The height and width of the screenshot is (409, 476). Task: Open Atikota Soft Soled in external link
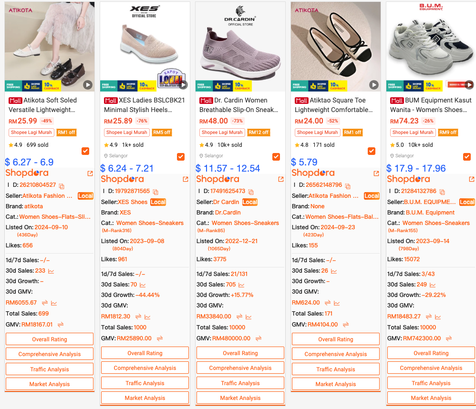90,174
